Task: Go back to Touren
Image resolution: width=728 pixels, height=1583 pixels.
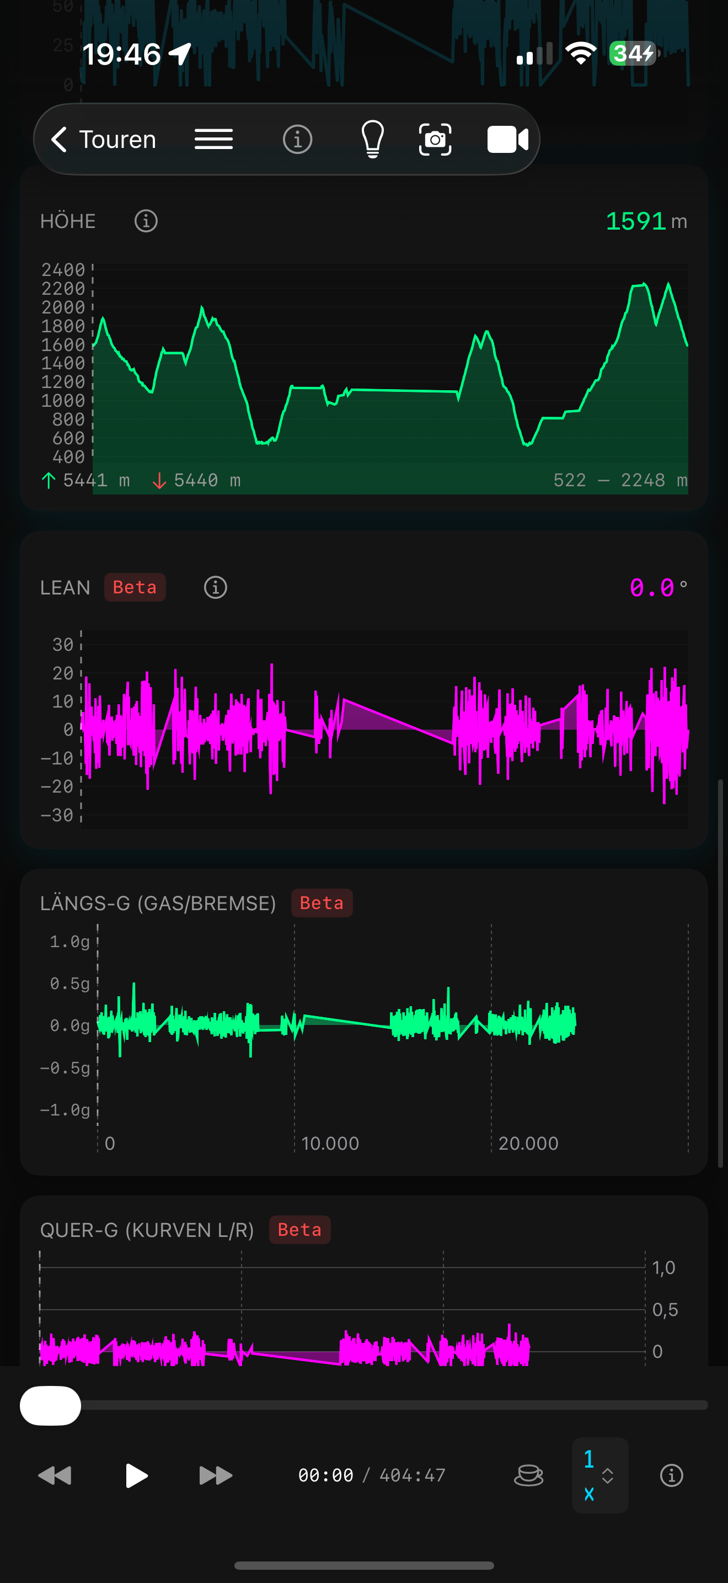Action: (x=104, y=140)
